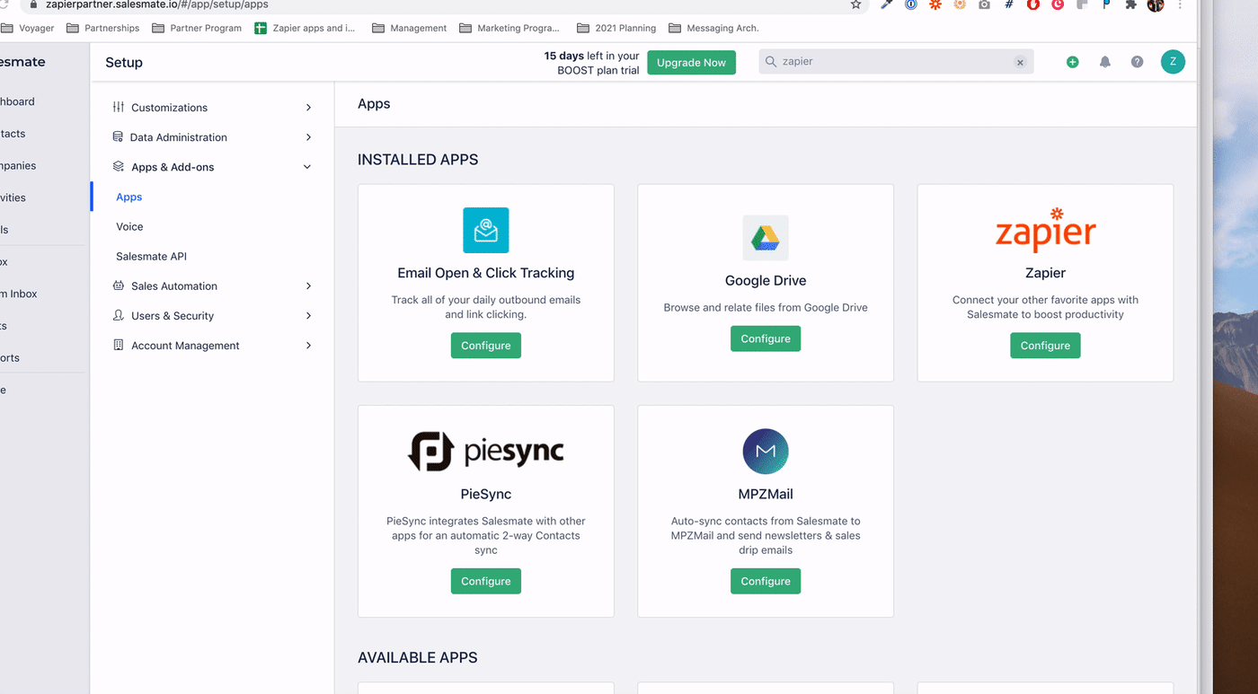Open the Chrome three-dot menu
1258x694 pixels.
tap(1180, 4)
